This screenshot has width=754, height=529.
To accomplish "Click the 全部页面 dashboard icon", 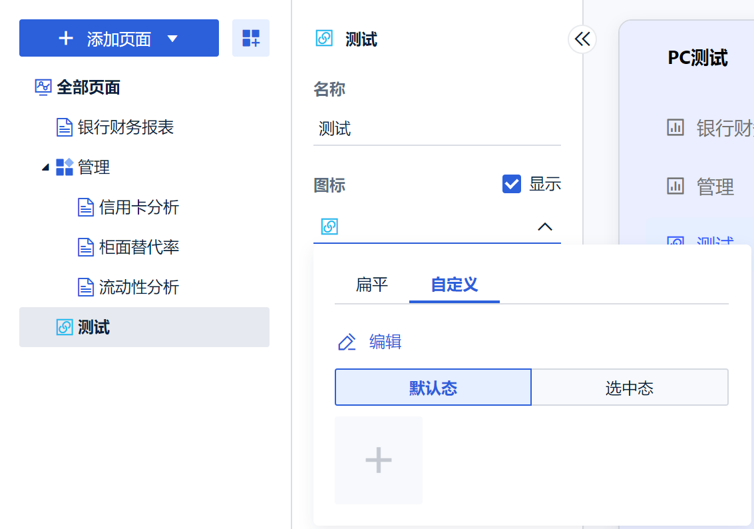I will pyautogui.click(x=43, y=87).
